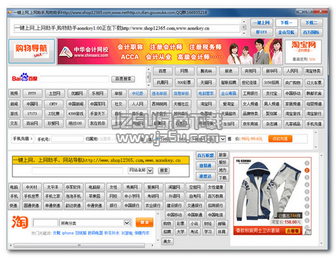Open the 500彩票 site button
This screenshot has height=257, width=336.
tap(184, 82)
